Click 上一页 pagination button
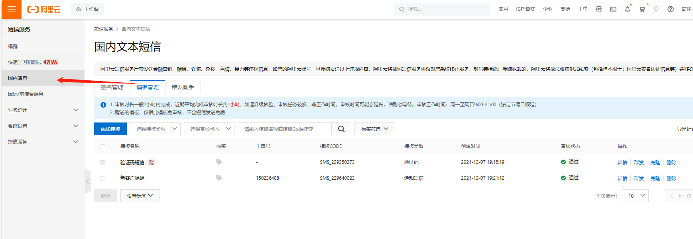This screenshot has height=239, width=693. tap(679, 196)
